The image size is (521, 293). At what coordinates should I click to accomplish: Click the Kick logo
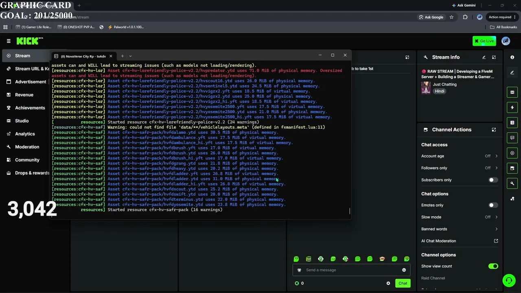tap(29, 41)
